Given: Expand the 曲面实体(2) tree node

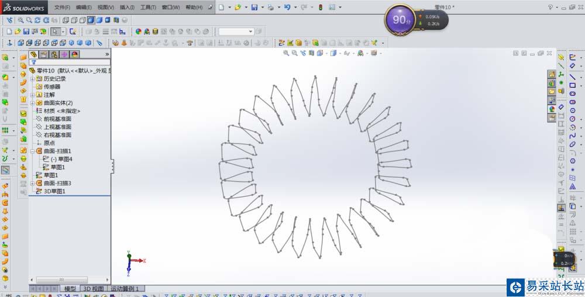Looking at the screenshot, I should [32, 102].
